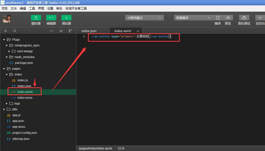Collapse the pages folder arrow
This screenshot has width=265, height=151.
(x=4, y=69)
